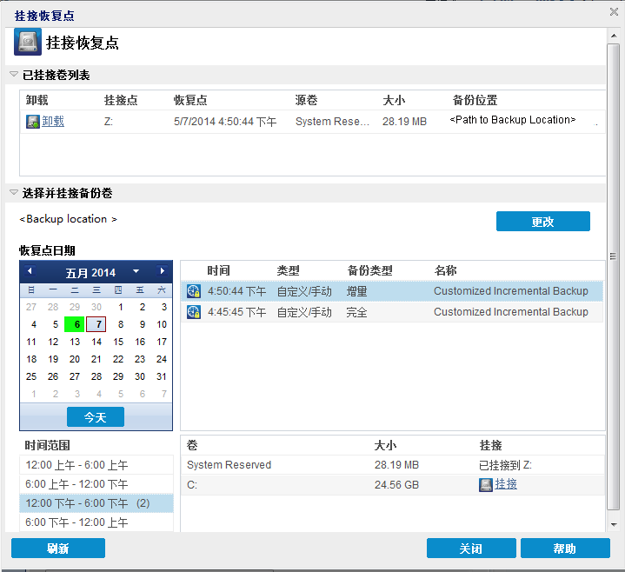This screenshot has width=625, height=572.
Task: Click the System Reserved volume row
Action: tap(392, 465)
